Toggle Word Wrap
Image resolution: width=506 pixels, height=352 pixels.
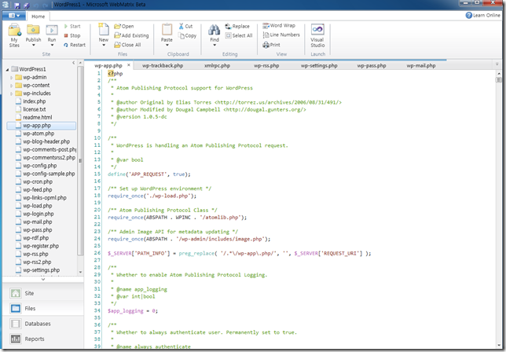pos(279,25)
